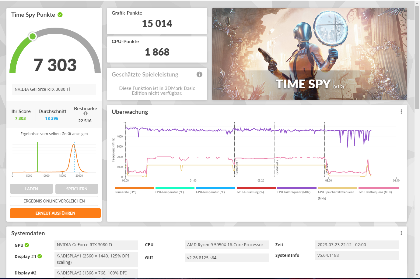
Task: Click the info icon in Geschätzte Spieleleistung
Action: pos(199,74)
